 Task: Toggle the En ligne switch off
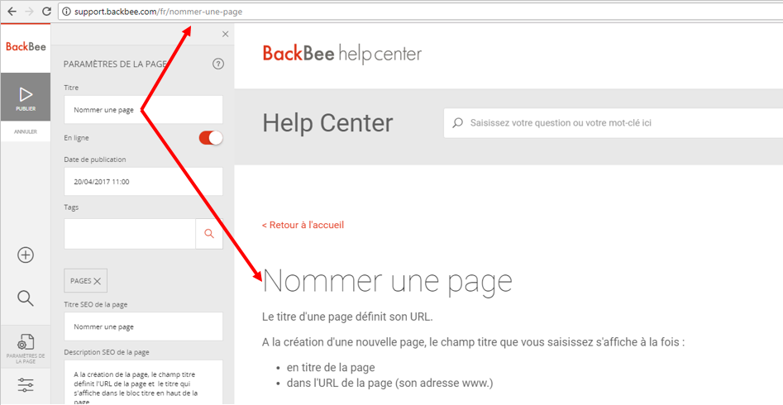[x=211, y=138]
